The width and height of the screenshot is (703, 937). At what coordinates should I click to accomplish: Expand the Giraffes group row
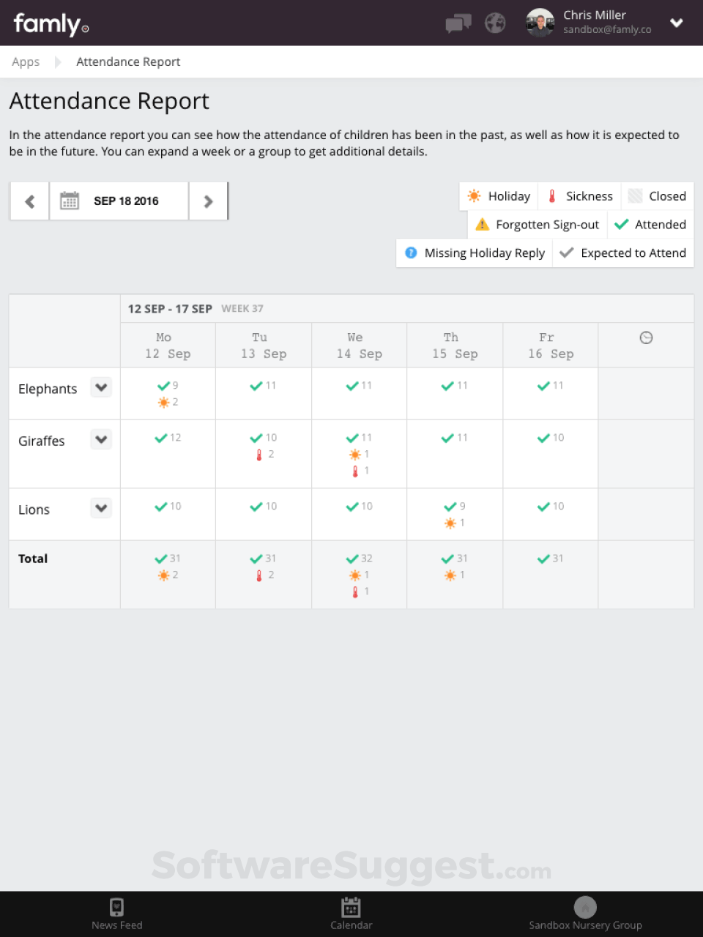pyautogui.click(x=101, y=439)
